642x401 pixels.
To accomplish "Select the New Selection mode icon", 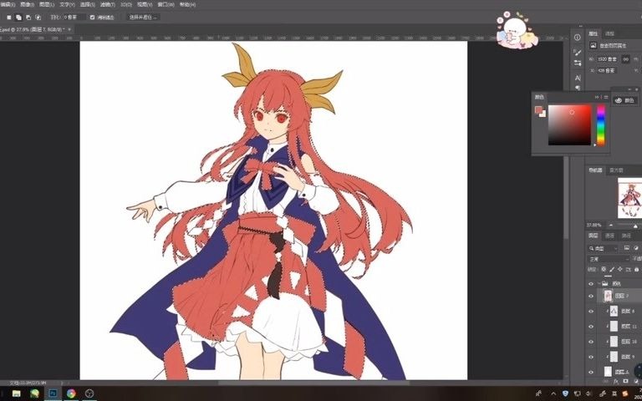I will click(x=9, y=18).
